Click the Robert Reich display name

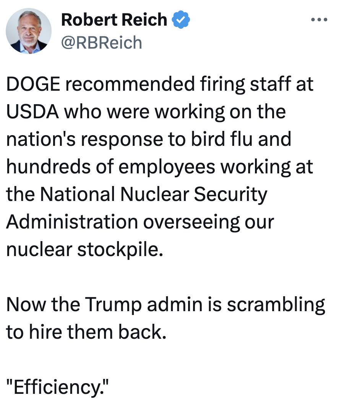pyautogui.click(x=114, y=20)
